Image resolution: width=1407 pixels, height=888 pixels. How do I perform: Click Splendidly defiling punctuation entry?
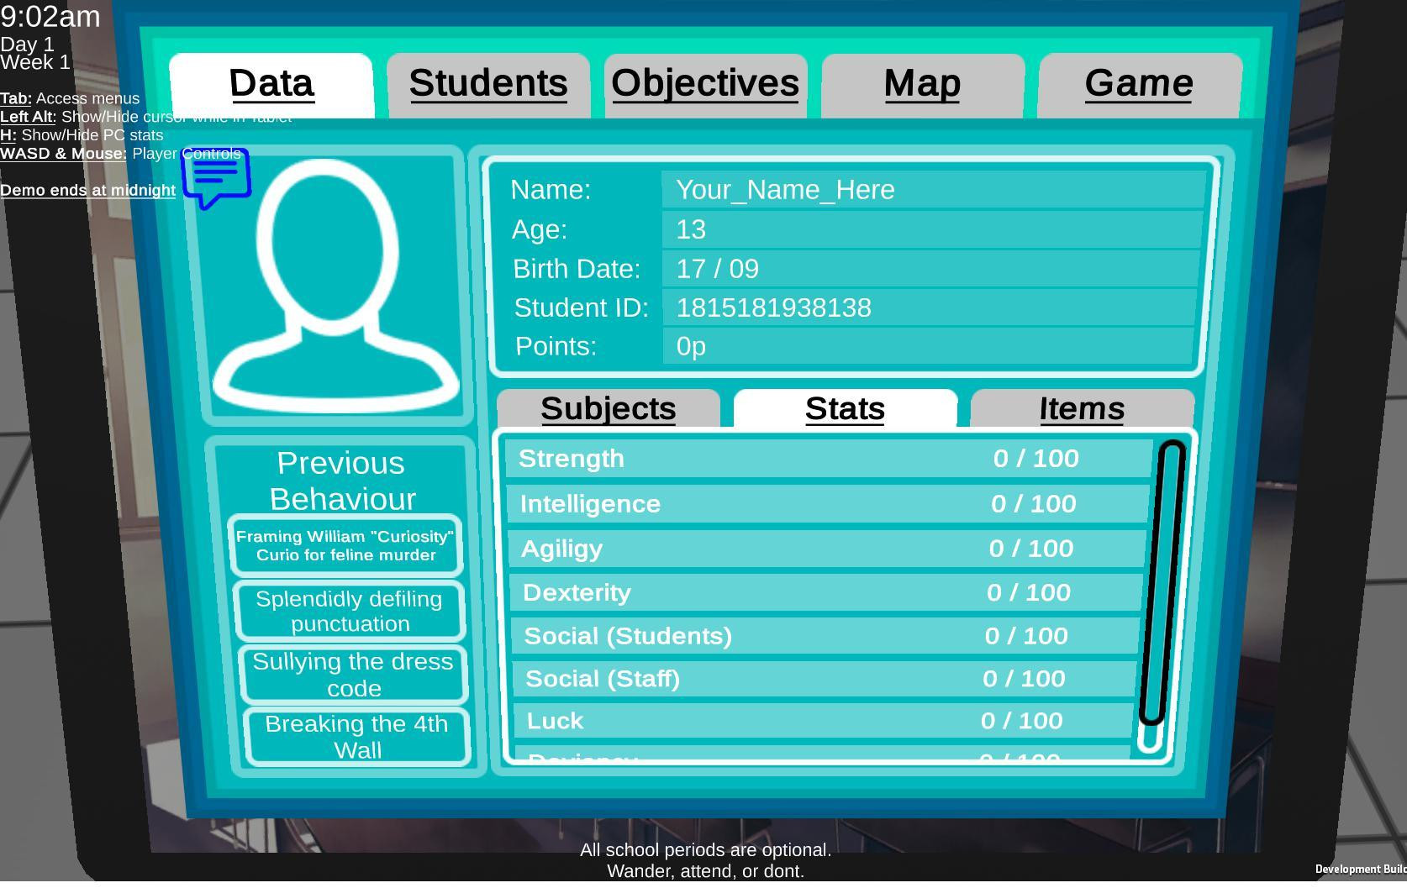350,611
